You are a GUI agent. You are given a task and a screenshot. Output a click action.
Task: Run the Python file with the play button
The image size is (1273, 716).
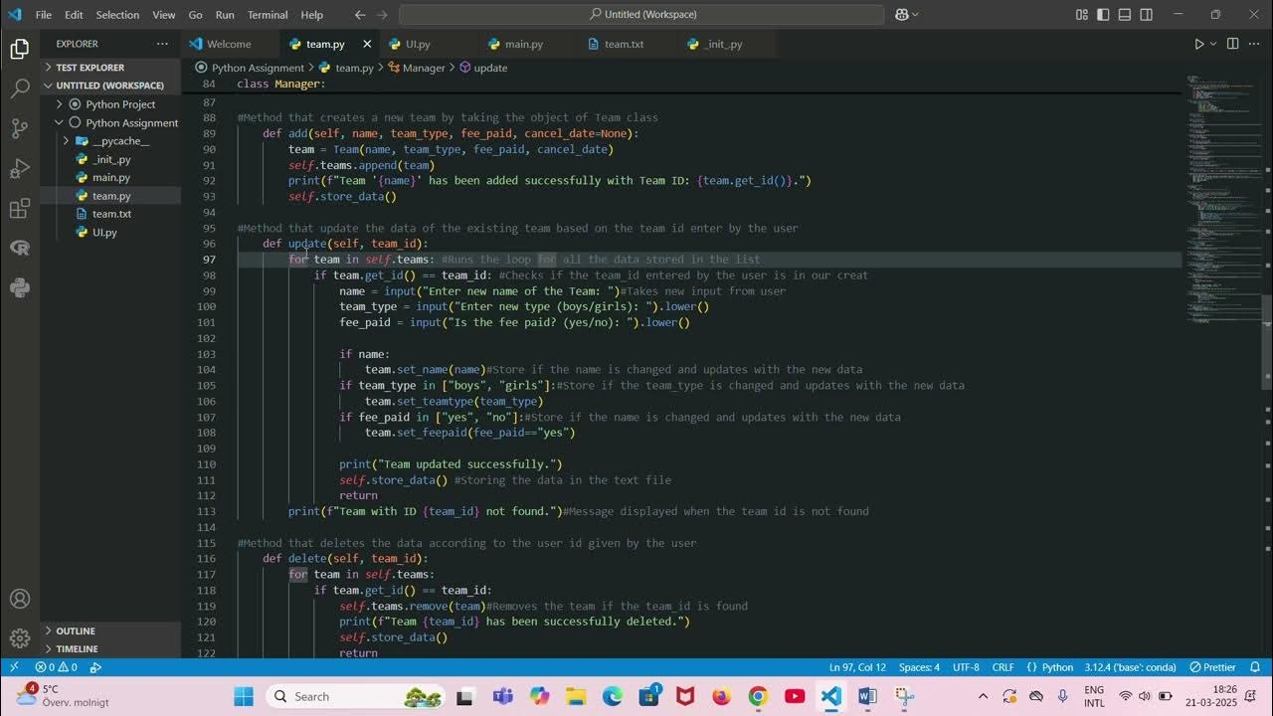coord(1198,44)
